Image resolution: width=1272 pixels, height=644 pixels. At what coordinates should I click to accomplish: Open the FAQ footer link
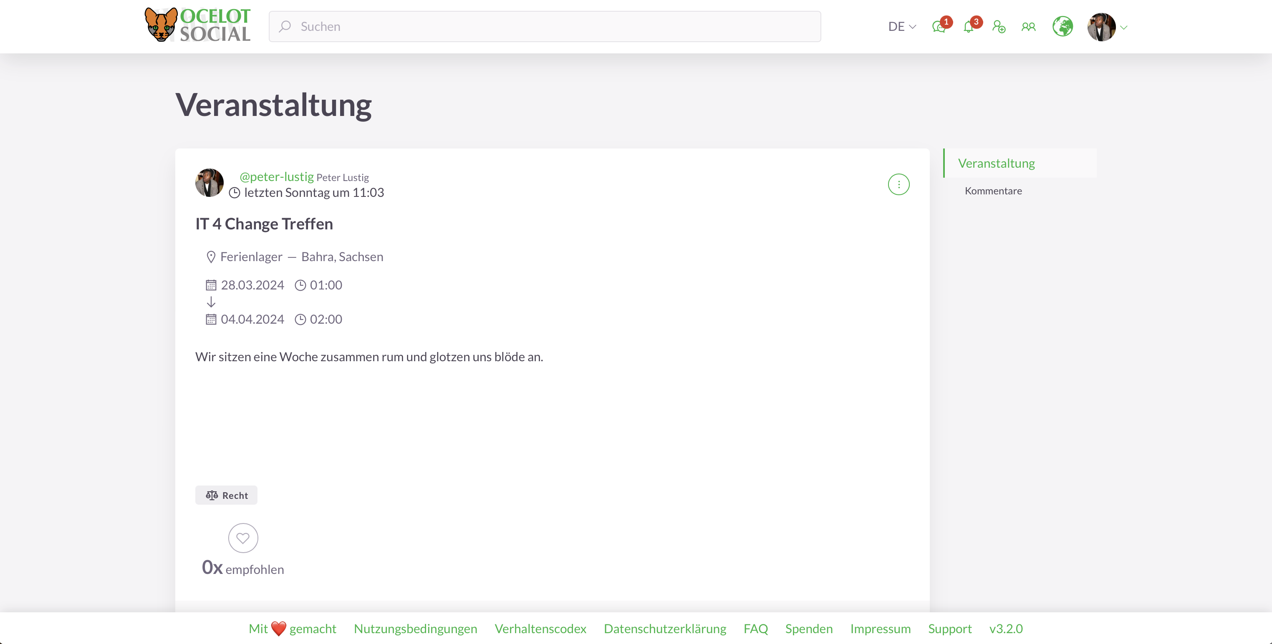click(x=755, y=628)
